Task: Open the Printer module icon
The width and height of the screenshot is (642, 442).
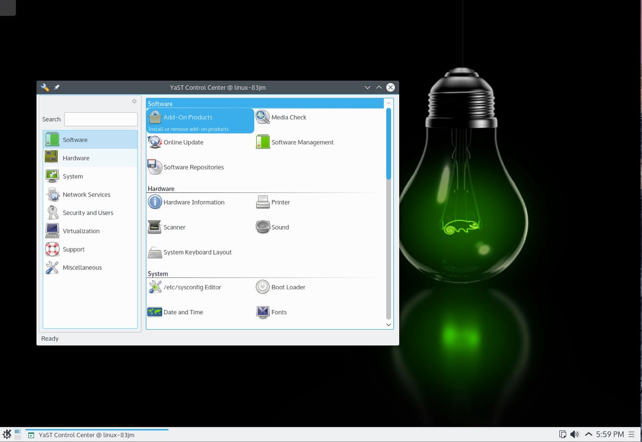Action: coord(263,202)
